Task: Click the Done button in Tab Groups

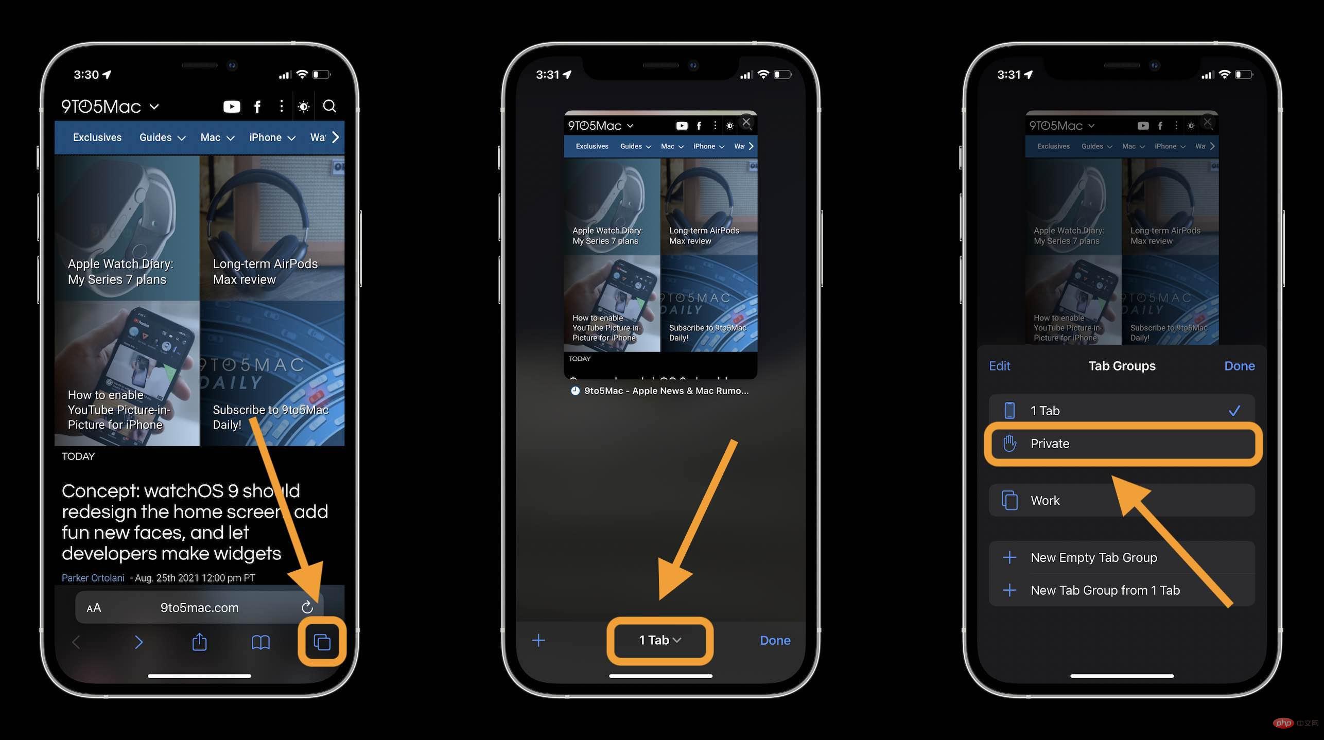Action: (x=1239, y=365)
